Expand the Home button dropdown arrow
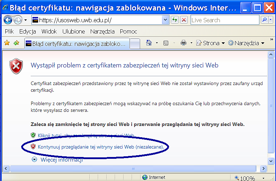Image resolution: width=276 pixels, height=181 pixels. coord(157,43)
